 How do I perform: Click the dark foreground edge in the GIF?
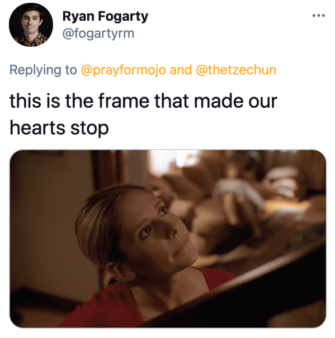pyautogui.click(x=248, y=297)
